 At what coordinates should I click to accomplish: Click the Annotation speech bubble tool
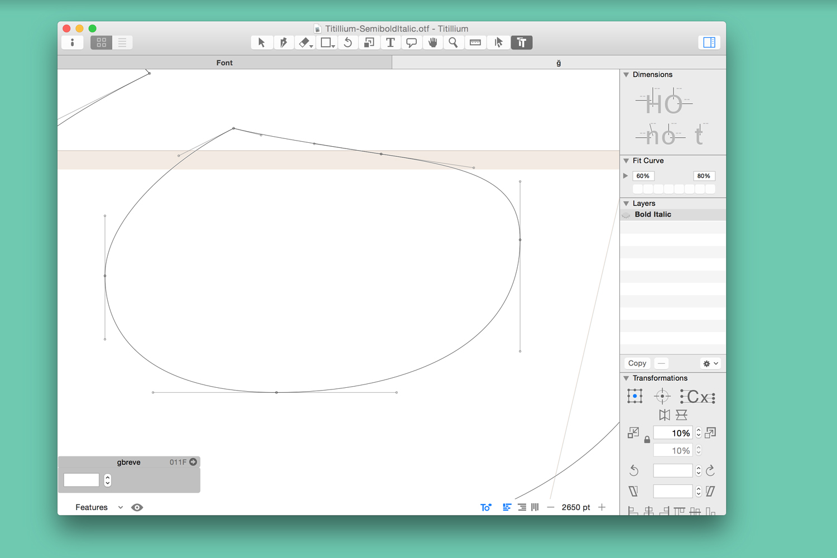411,42
